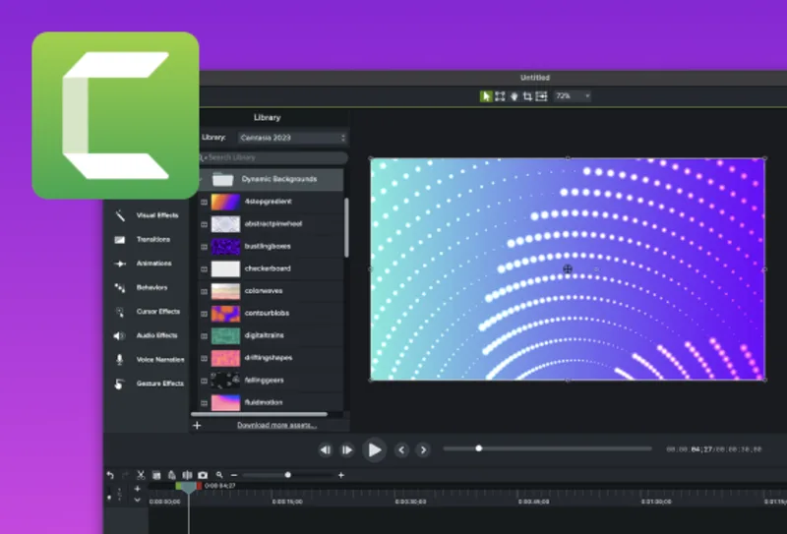Jump to previous clip with left chevron
Screen dimensions: 787x534
pyautogui.click(x=401, y=449)
